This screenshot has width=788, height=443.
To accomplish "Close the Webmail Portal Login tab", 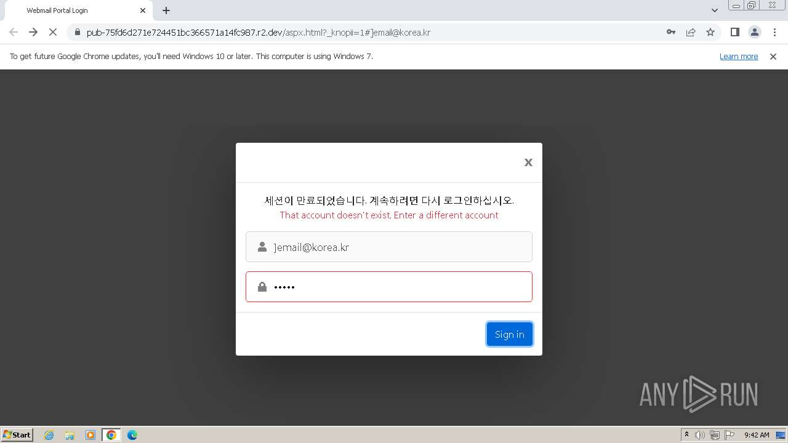I will pos(143,10).
